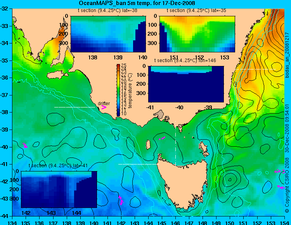The height and width of the screenshot is (225, 291).
Task: Click the "134" longitude axis label
Action: pos(12,223)
